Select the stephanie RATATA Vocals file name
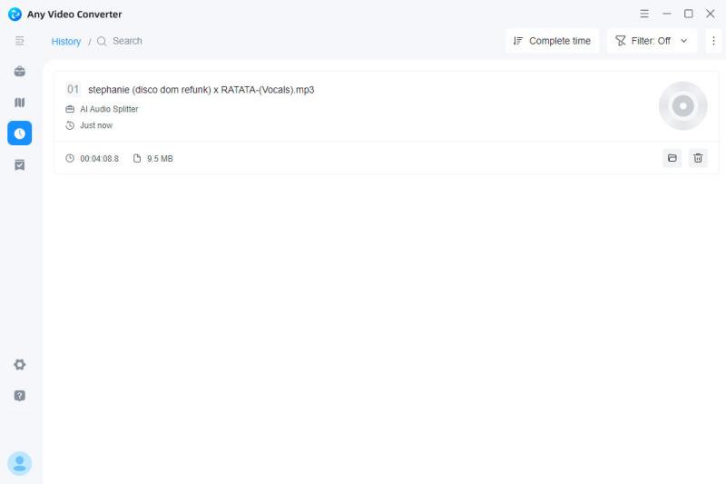The width and height of the screenshot is (726, 484). point(201,90)
